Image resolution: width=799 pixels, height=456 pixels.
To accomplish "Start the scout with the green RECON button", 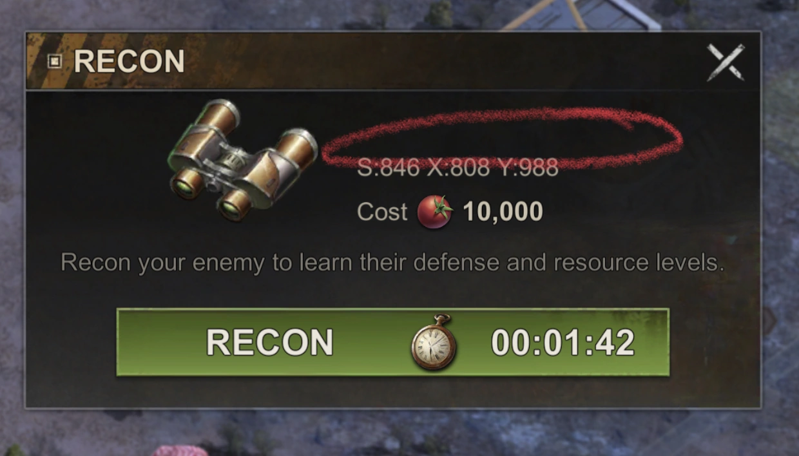I will 392,342.
